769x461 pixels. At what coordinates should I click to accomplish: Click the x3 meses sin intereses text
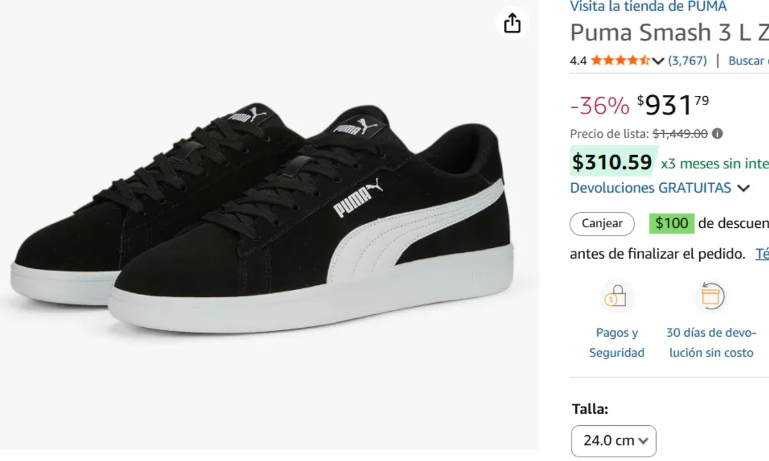click(713, 163)
